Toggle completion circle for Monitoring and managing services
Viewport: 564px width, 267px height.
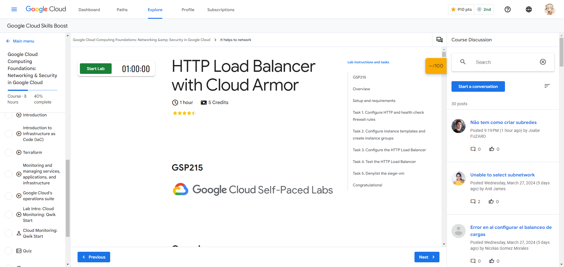[x=9, y=174]
